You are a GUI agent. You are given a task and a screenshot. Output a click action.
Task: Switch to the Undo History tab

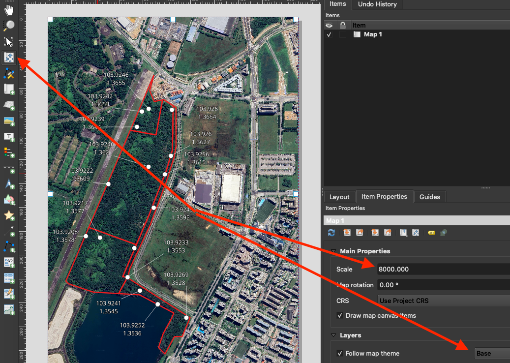coord(377,4)
